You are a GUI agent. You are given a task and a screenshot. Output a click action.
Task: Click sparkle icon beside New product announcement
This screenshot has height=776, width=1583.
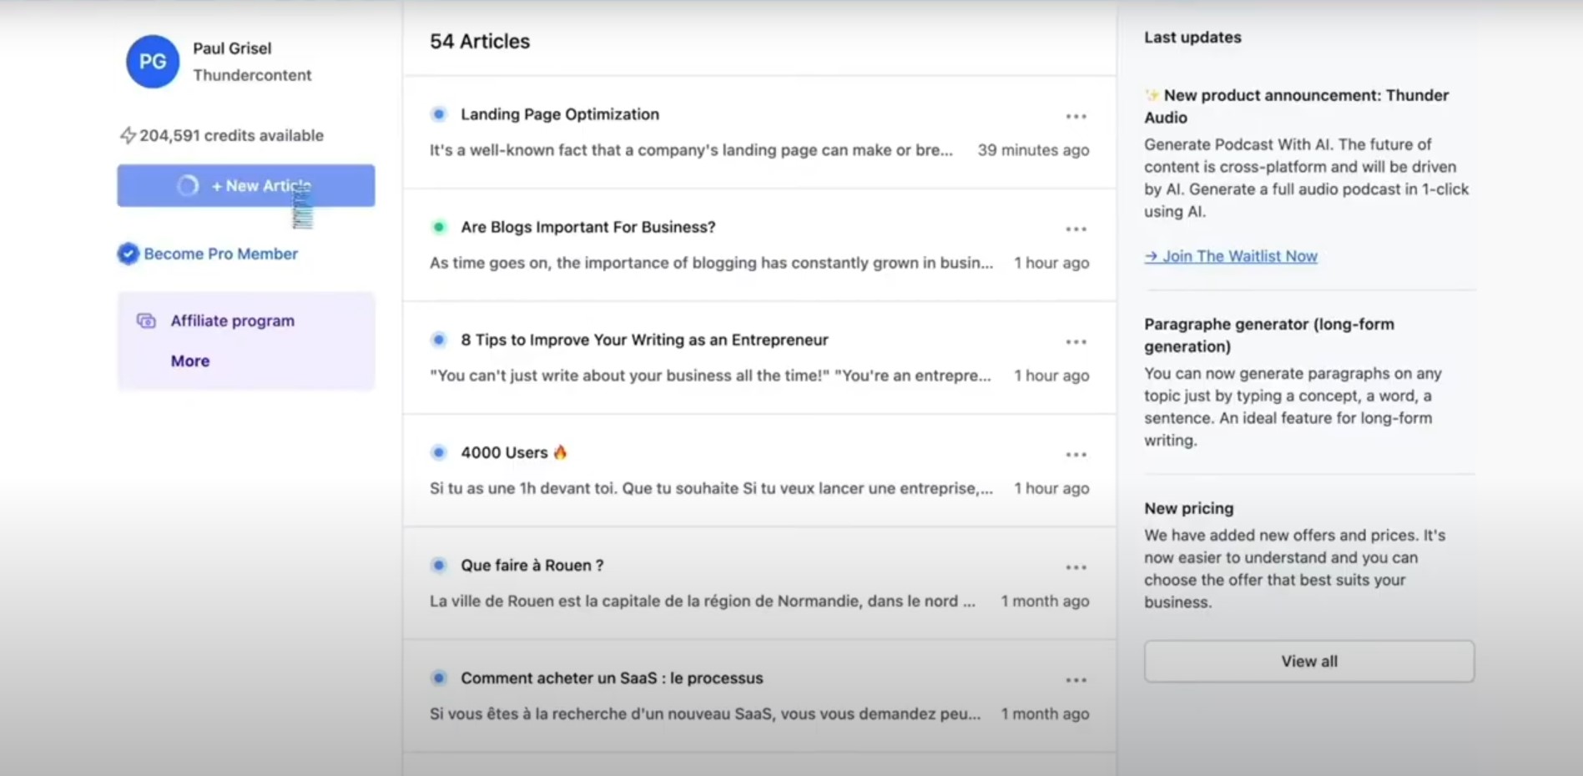1152,95
